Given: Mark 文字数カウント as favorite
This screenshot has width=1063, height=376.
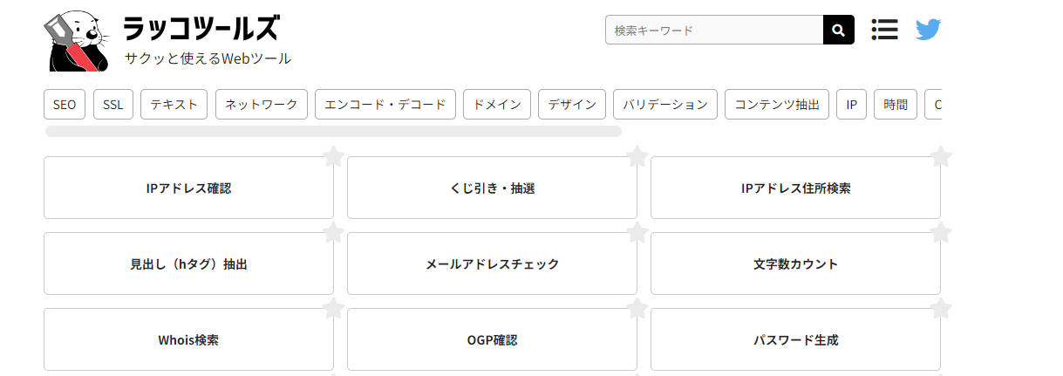Looking at the screenshot, I should [940, 233].
